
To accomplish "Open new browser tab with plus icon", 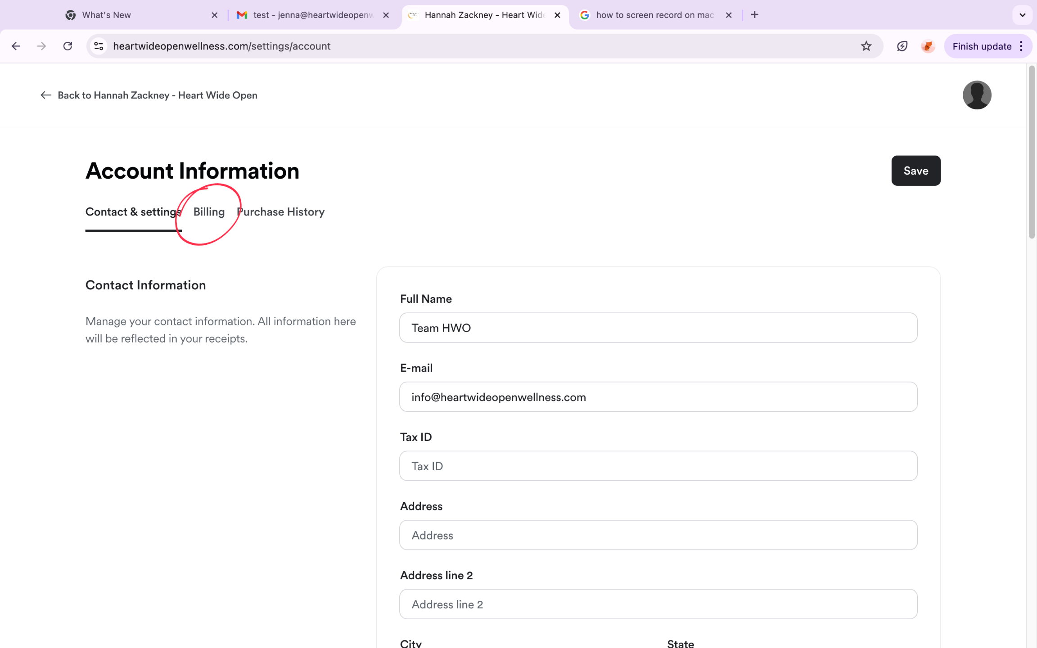I will click(755, 15).
